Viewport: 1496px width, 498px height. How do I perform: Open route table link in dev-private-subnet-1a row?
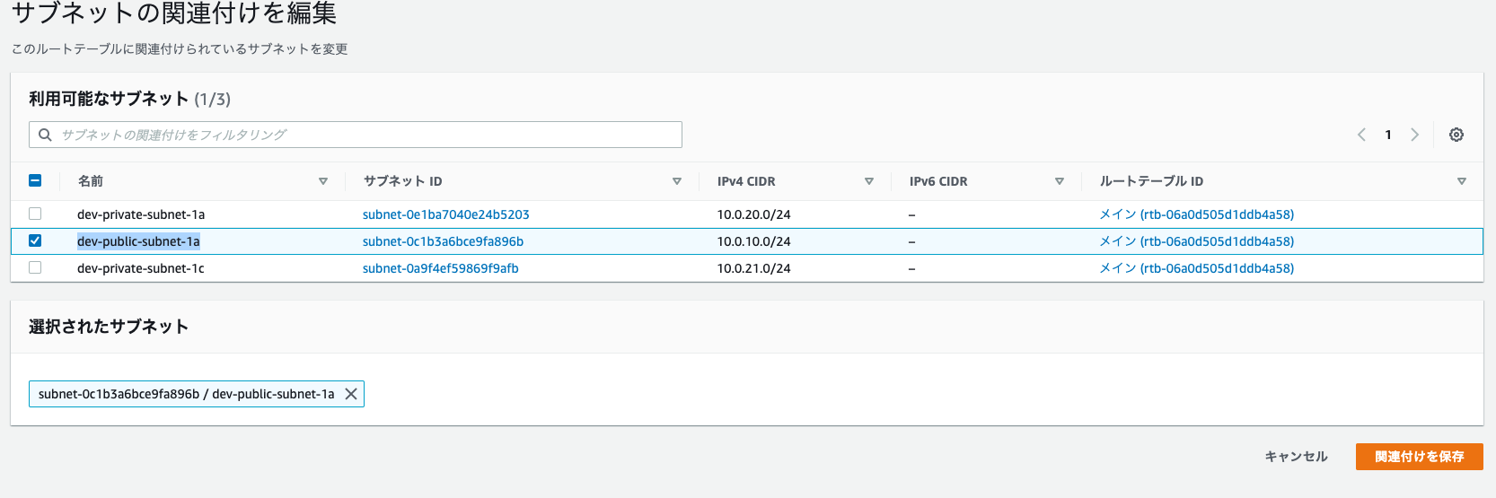(1197, 214)
